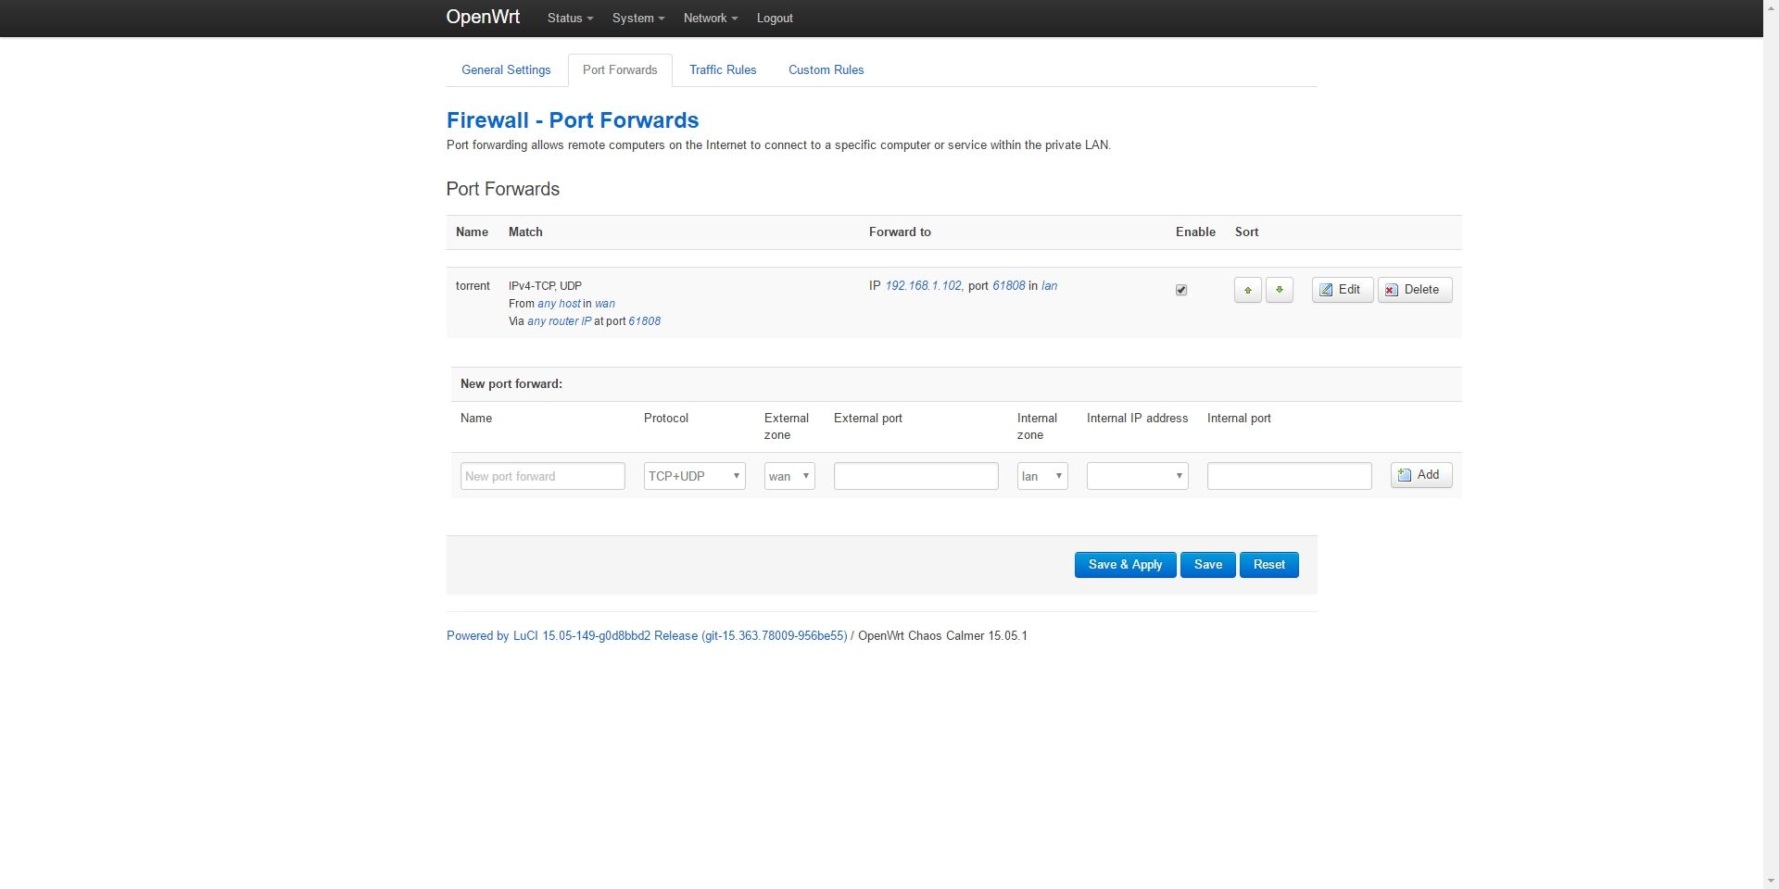The image size is (1779, 889).
Task: Click the Save & Apply button
Action: 1125,565
